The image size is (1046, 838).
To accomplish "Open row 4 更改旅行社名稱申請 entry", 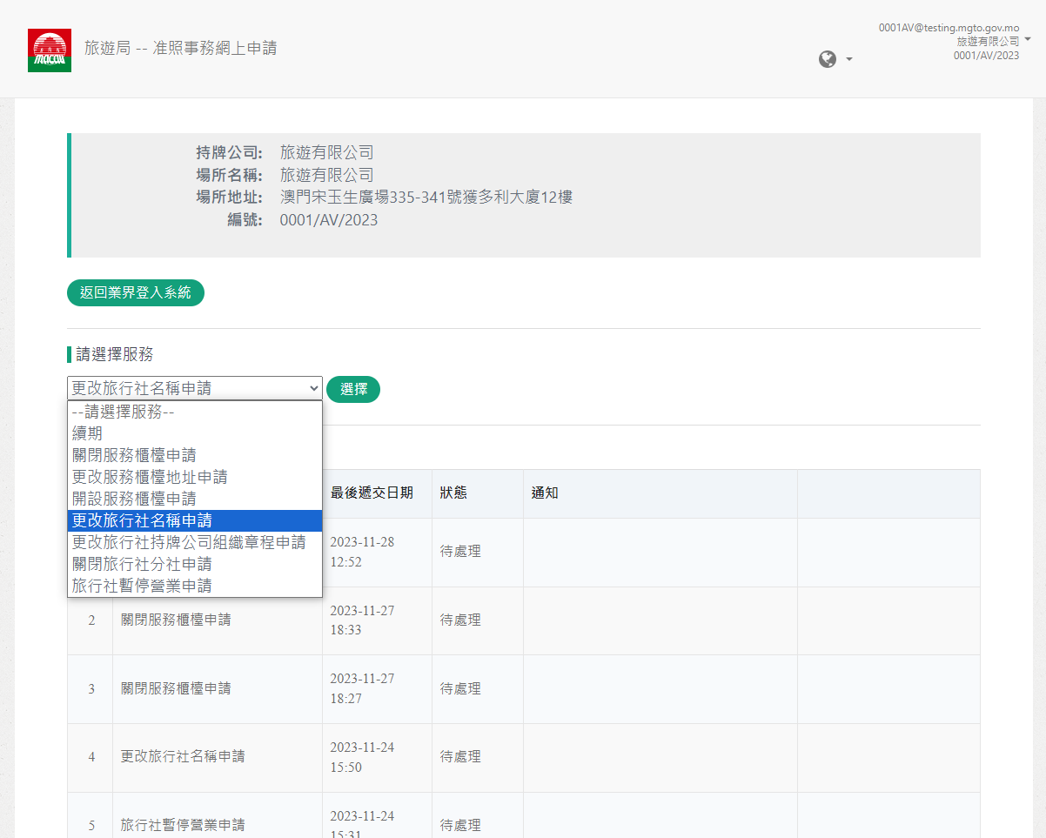I will 183,756.
